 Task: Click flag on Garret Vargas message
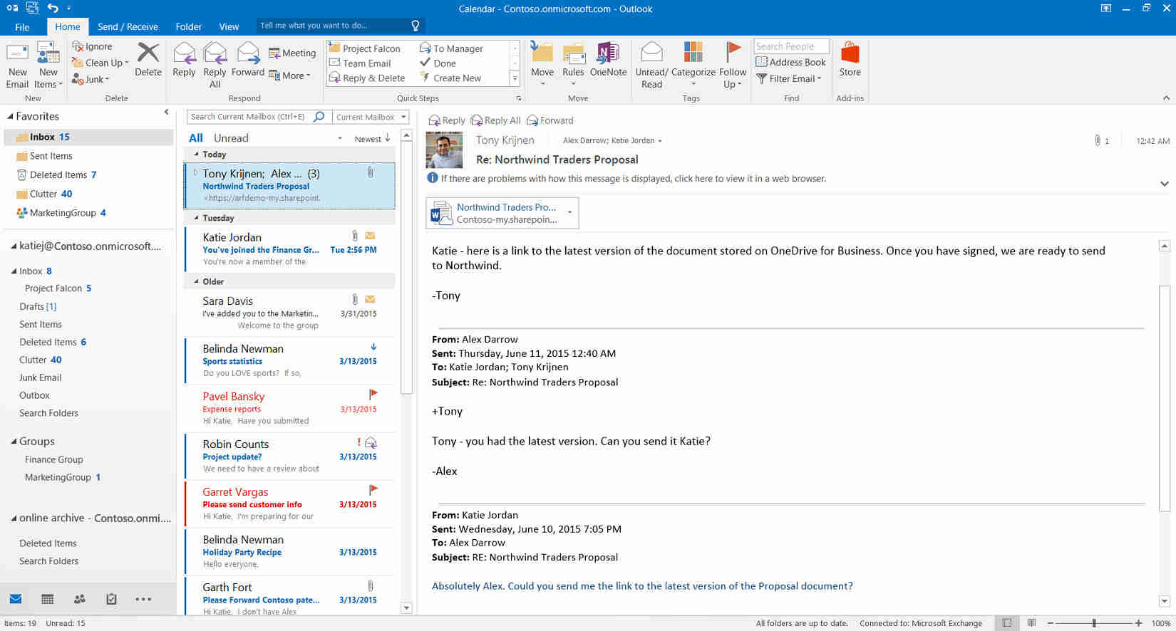click(x=373, y=489)
